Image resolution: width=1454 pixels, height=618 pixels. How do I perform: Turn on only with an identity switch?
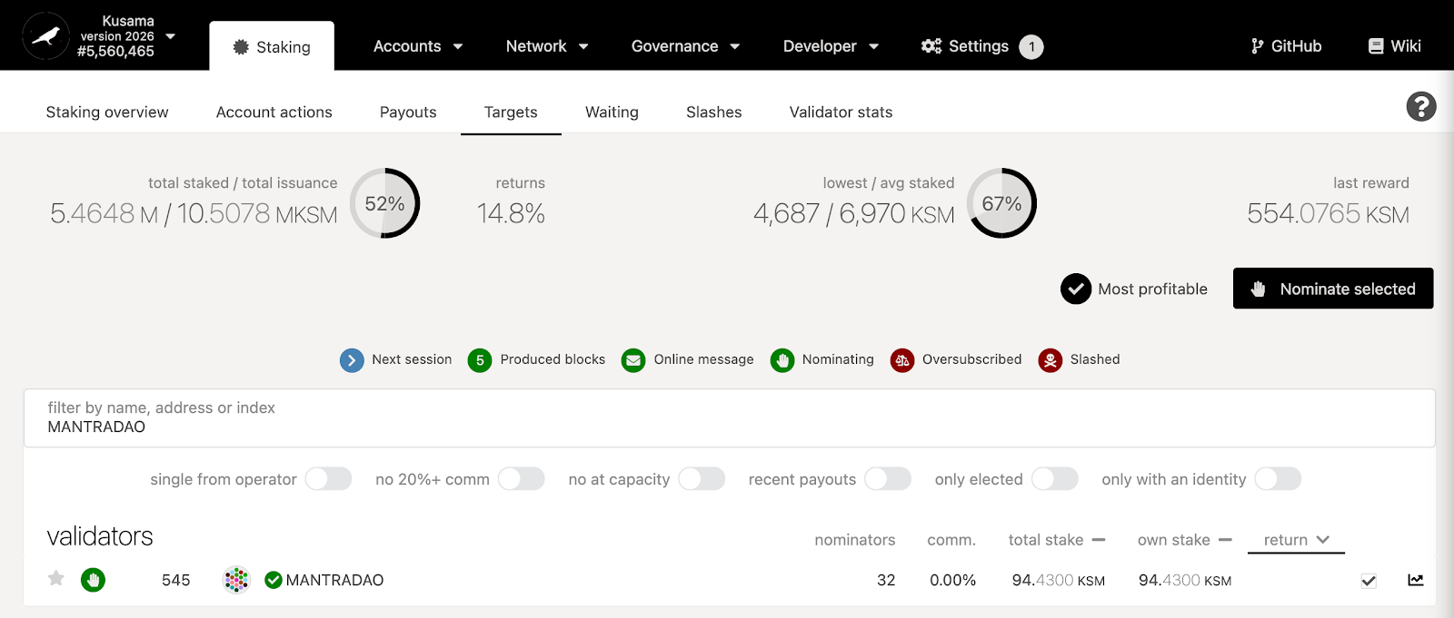click(x=1278, y=479)
